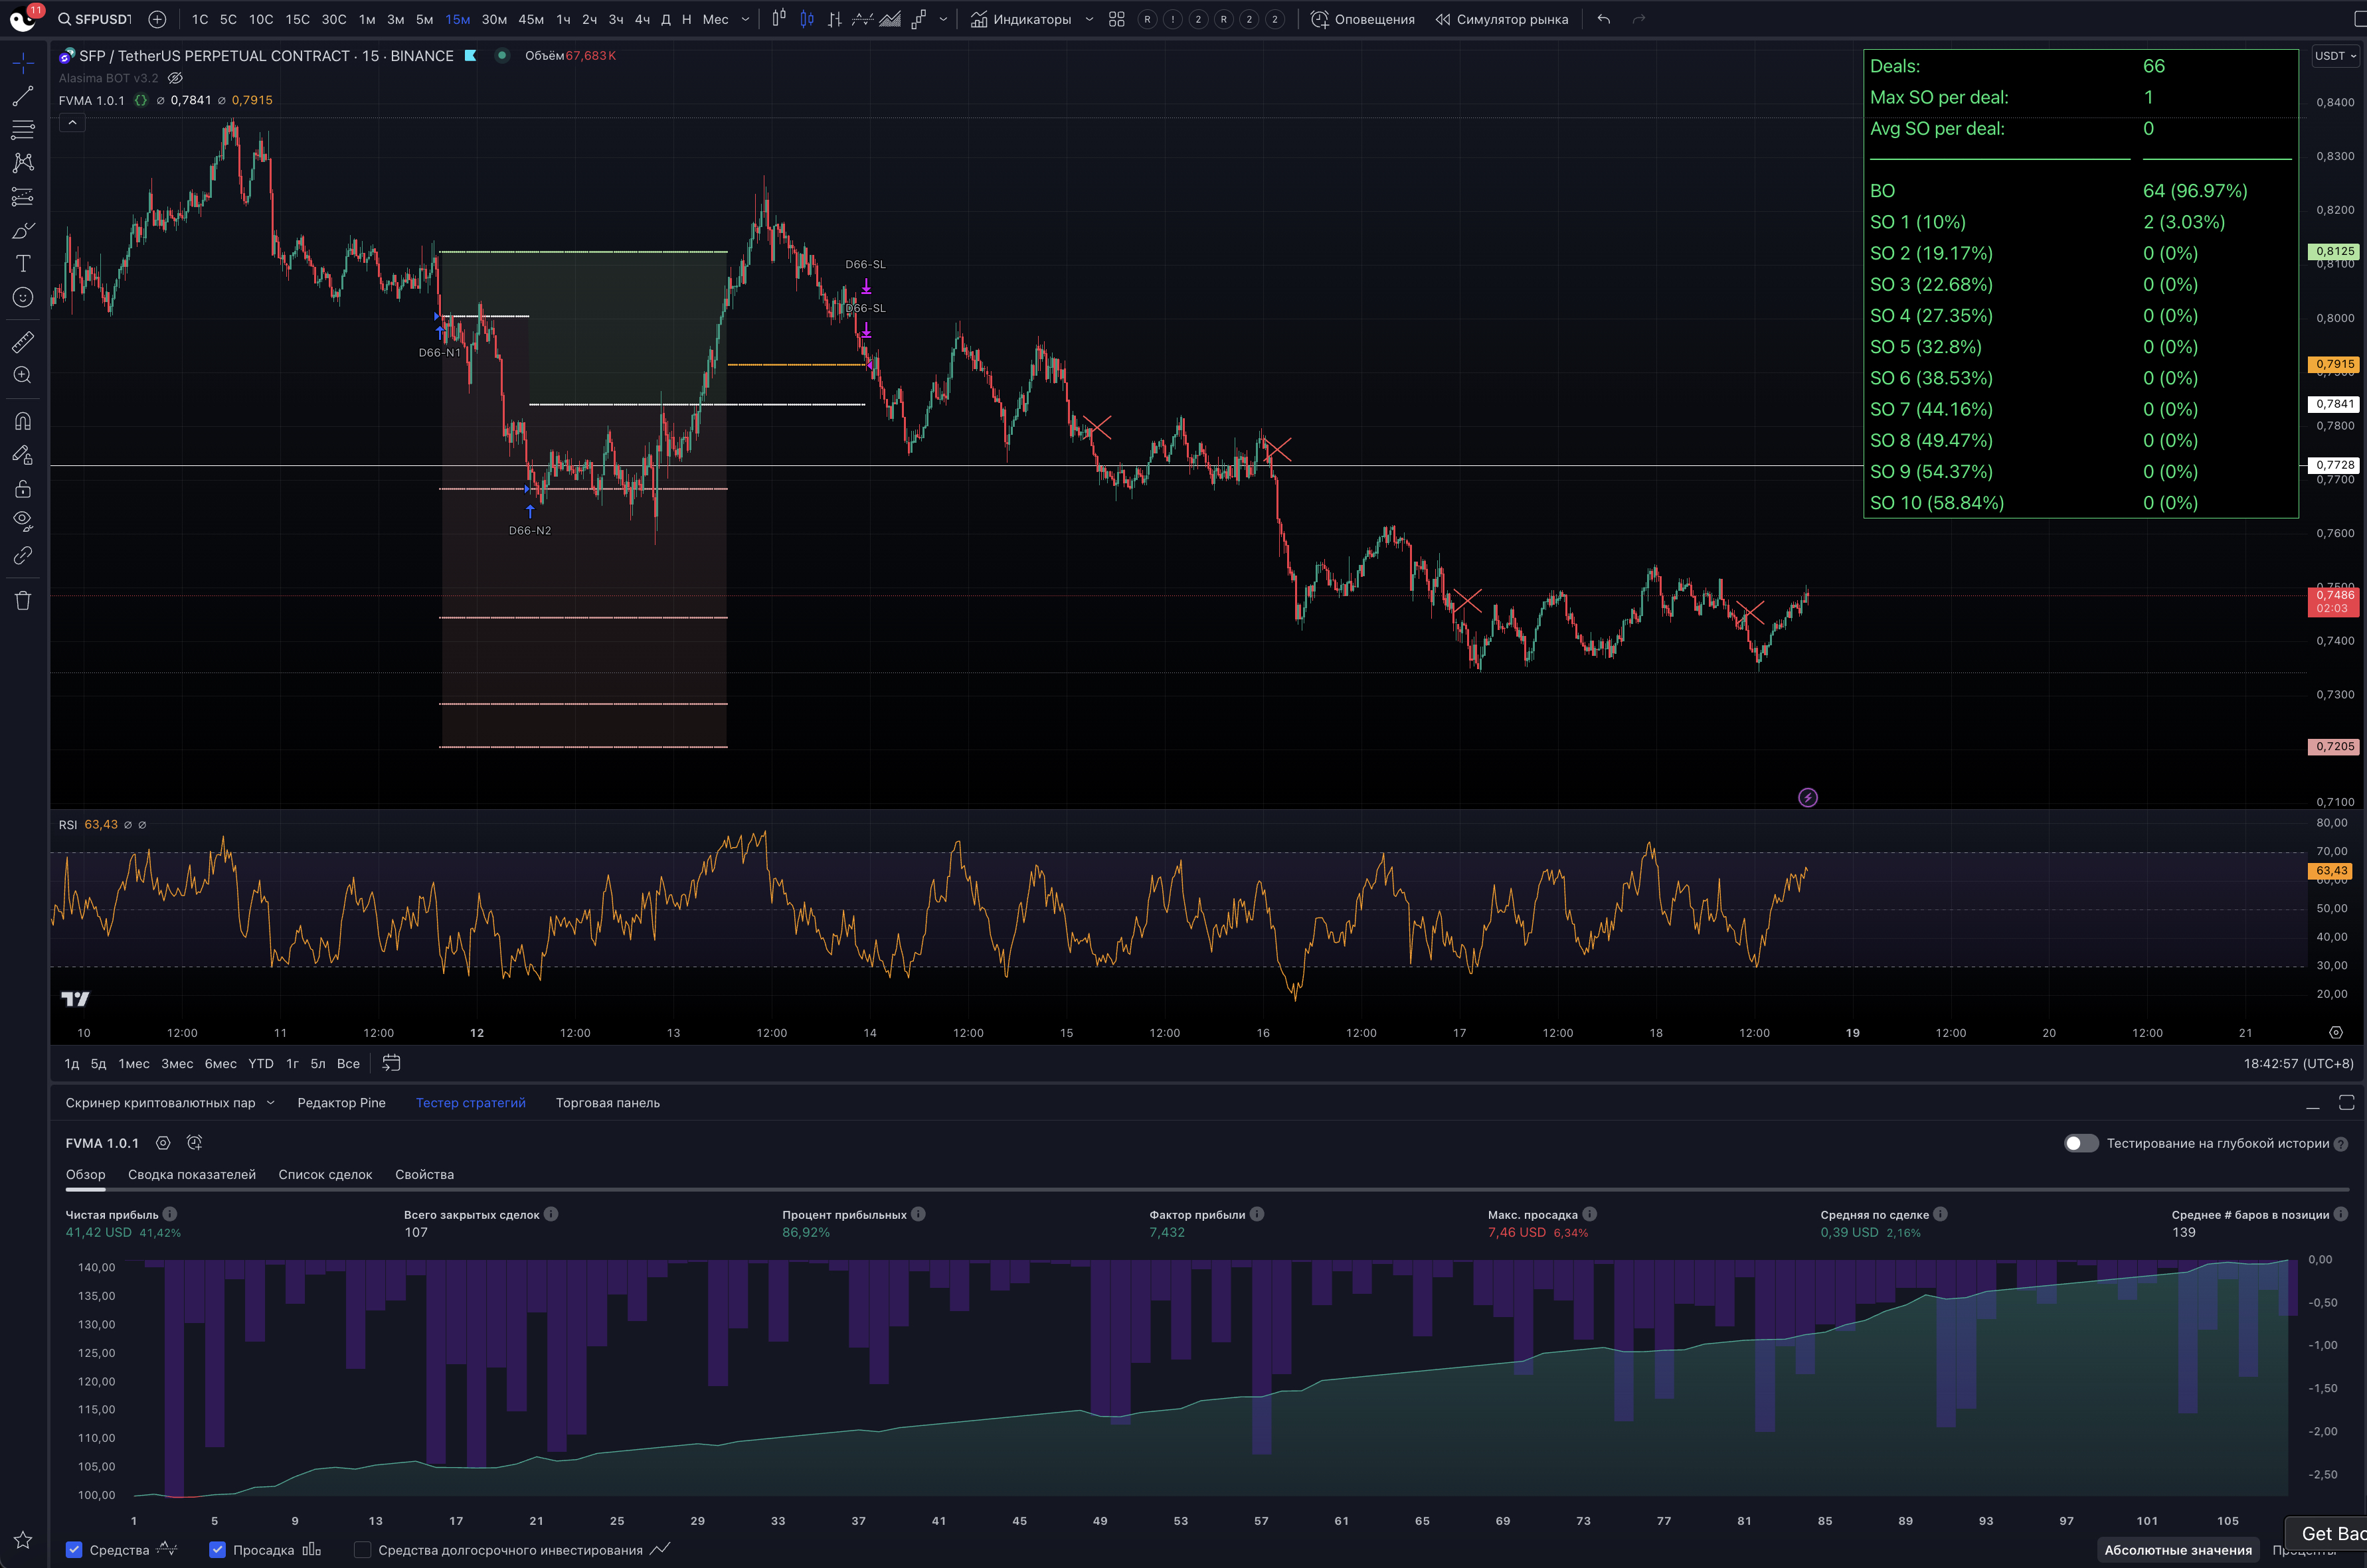2367x1568 pixels.
Task: Enable the magnet snapping mode
Action: click(x=22, y=421)
